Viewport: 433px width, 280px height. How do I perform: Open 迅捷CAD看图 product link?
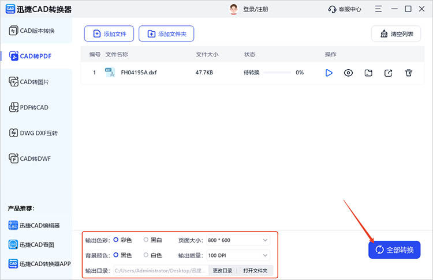pyautogui.click(x=31, y=244)
